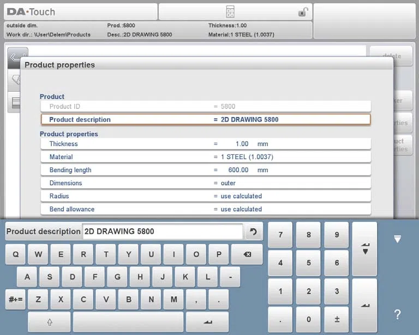The image size is (419, 335).
Task: Tap the numpad 5 key
Action: pos(308,263)
